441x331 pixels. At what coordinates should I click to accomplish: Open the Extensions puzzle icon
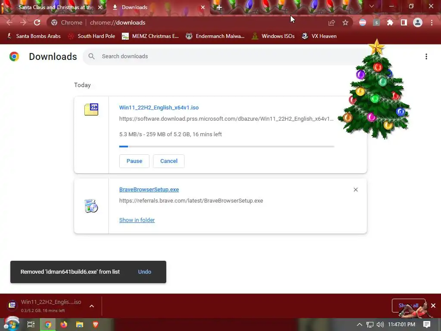(390, 22)
